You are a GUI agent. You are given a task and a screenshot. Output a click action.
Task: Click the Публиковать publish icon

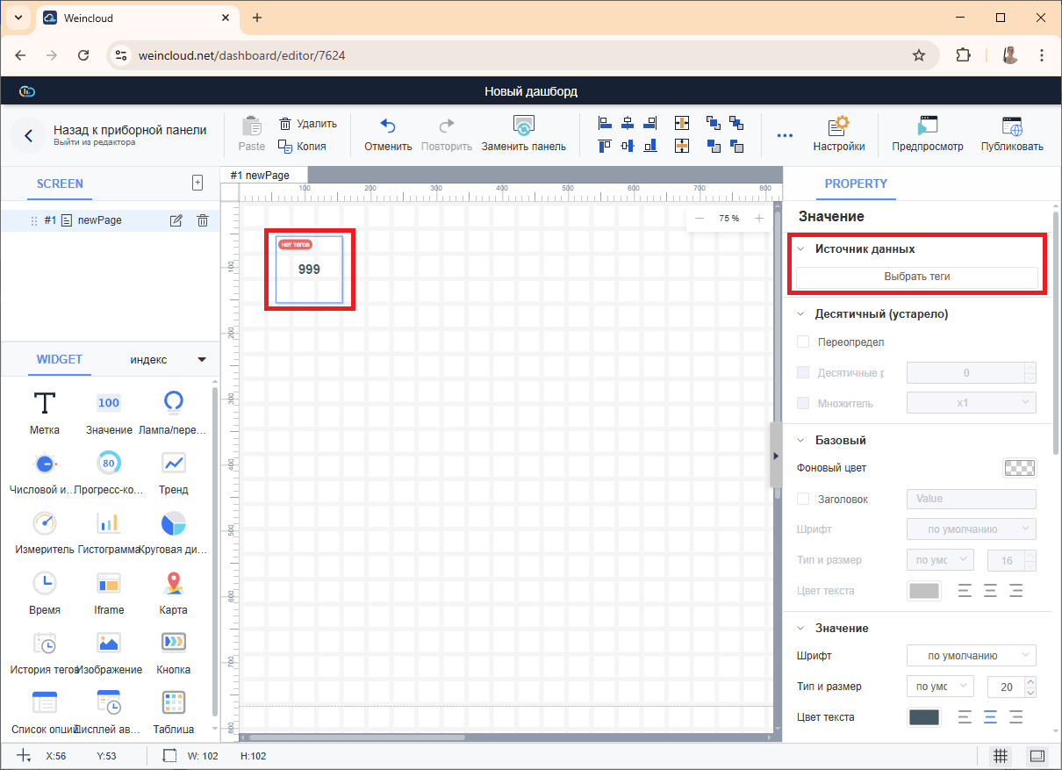[x=1011, y=126]
